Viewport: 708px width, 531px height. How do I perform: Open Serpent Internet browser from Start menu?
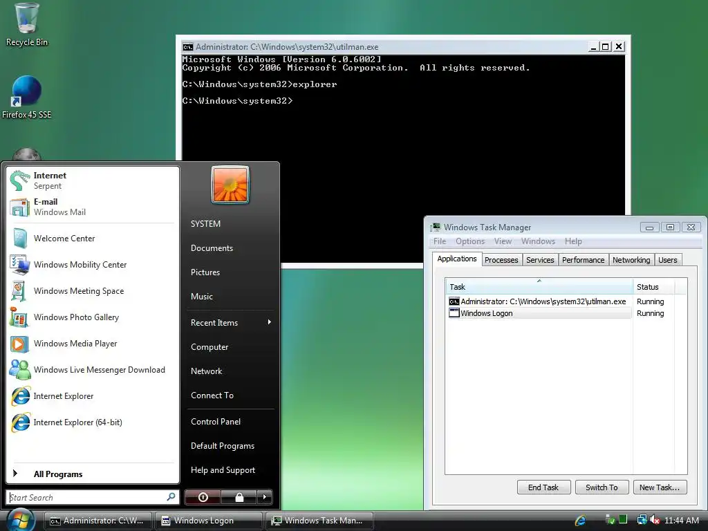[93, 180]
